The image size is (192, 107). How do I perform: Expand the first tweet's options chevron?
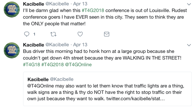[189, 4]
